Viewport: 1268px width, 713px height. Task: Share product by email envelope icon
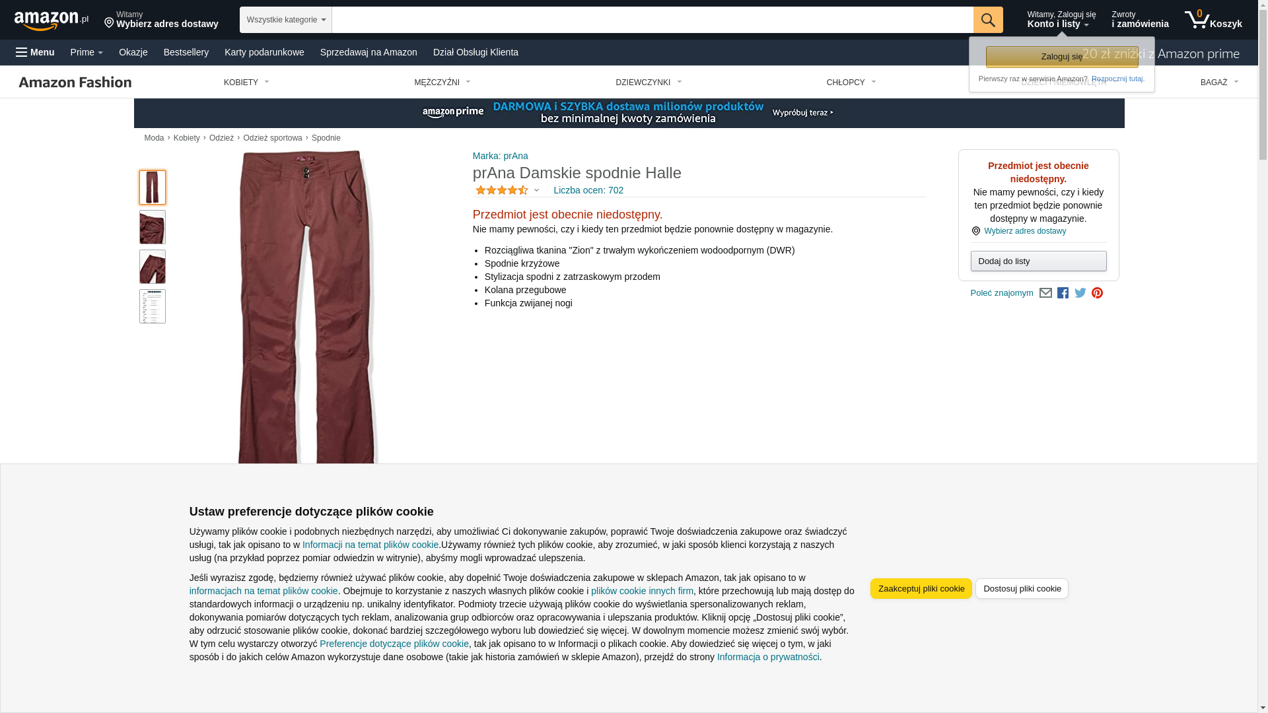(x=1045, y=293)
